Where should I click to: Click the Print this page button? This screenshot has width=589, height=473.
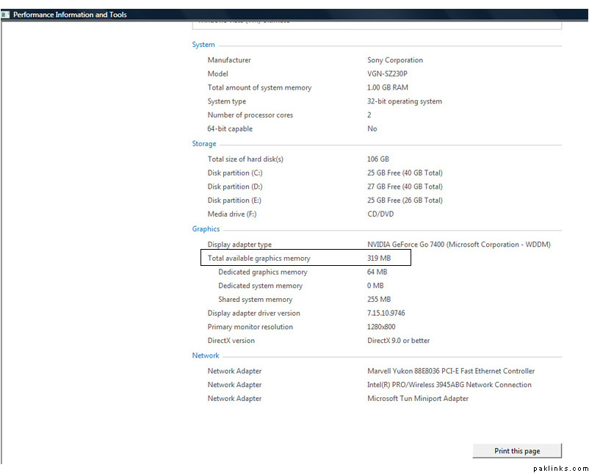point(517,451)
